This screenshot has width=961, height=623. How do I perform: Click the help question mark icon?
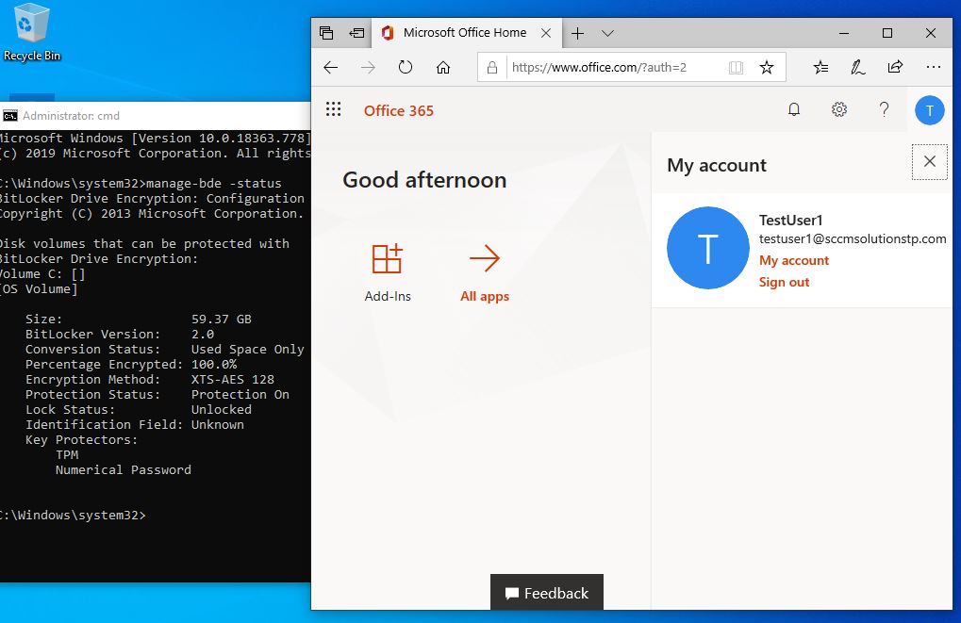[884, 110]
